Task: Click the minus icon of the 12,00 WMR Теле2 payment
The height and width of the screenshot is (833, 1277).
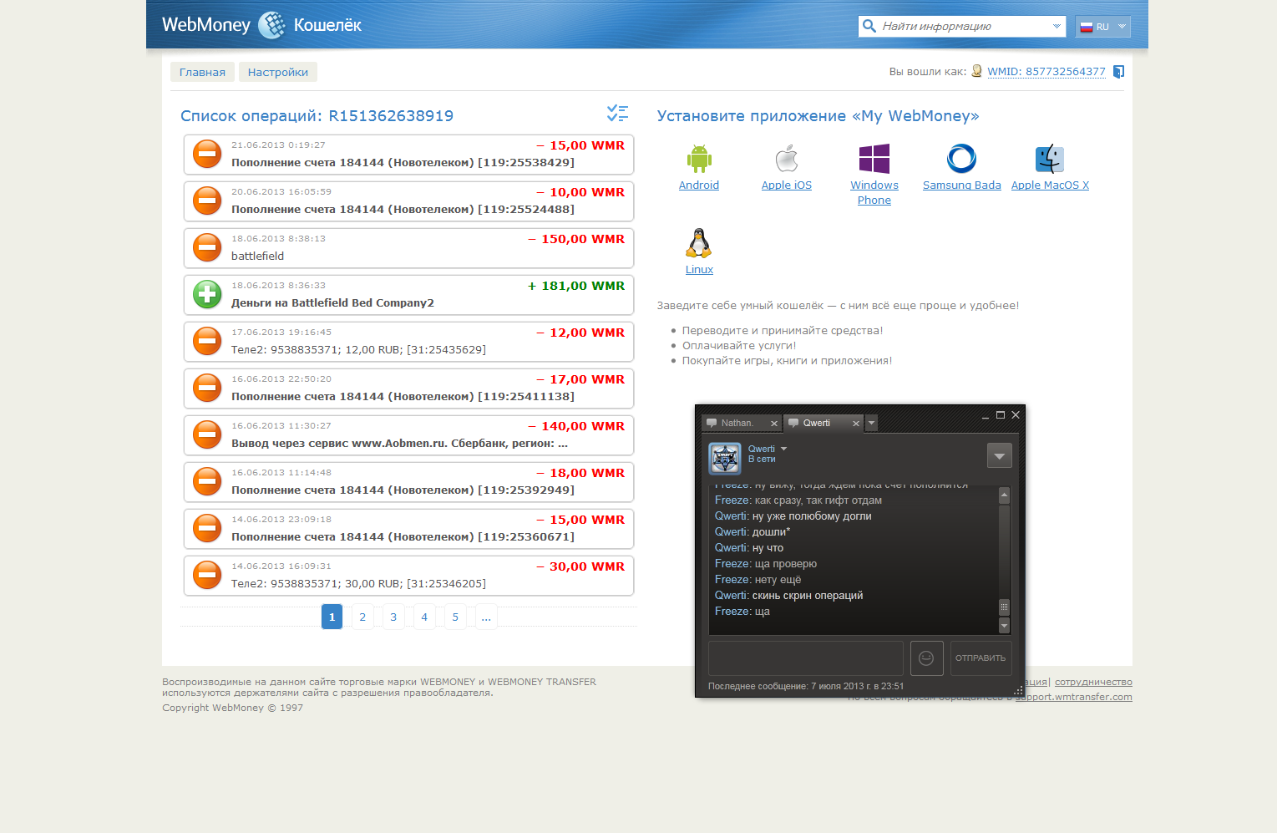Action: (x=207, y=341)
